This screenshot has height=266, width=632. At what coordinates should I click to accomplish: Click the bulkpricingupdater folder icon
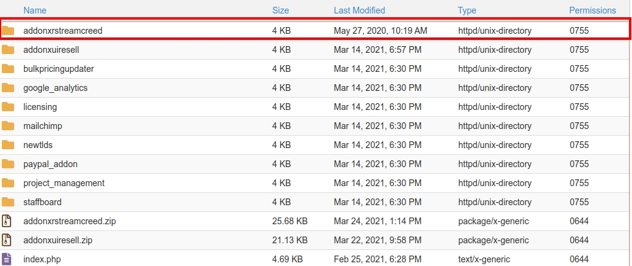click(x=8, y=69)
